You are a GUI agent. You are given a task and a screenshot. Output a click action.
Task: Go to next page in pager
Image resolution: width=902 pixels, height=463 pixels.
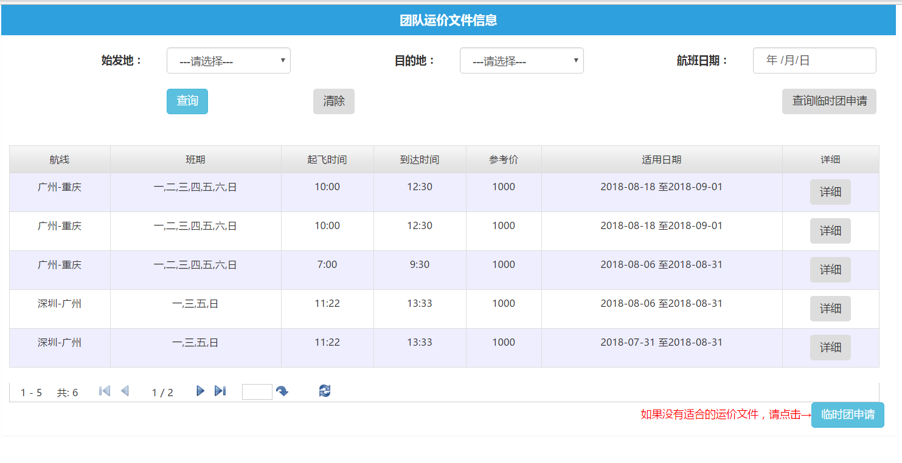point(200,391)
